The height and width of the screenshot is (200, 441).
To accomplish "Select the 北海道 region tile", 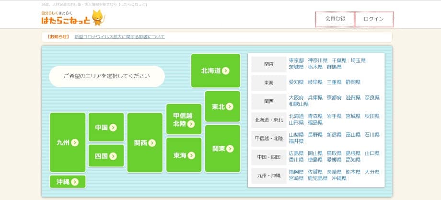I will [216, 71].
